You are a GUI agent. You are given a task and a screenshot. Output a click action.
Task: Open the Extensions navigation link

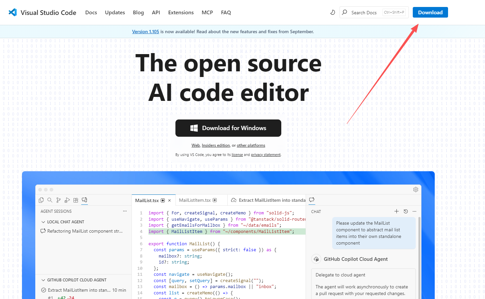(x=181, y=12)
